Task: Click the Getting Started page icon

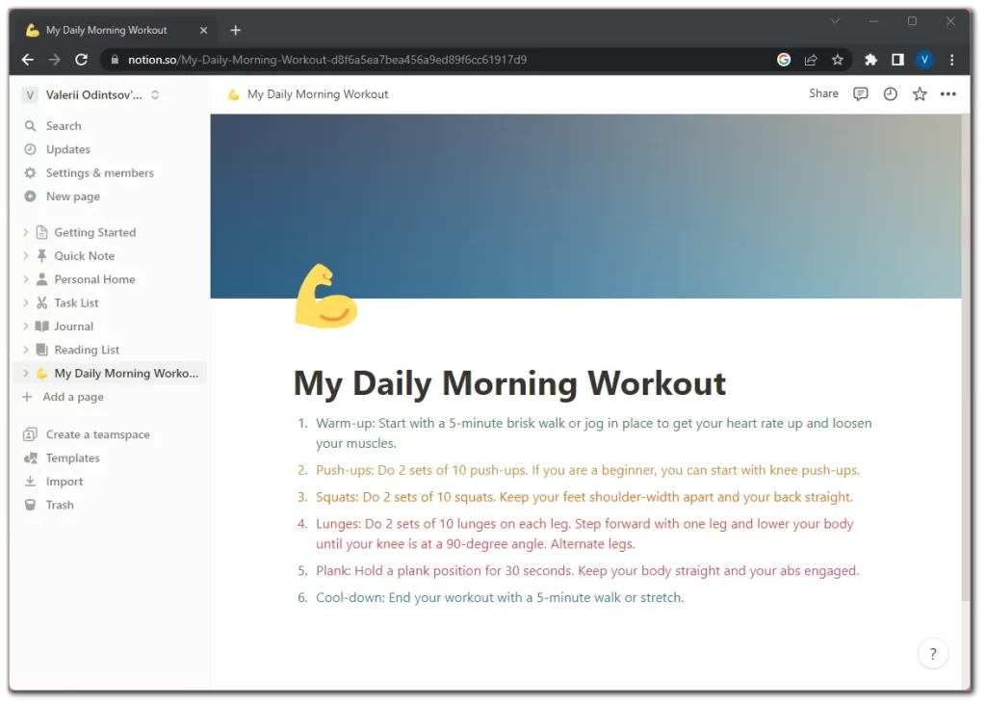Action: (42, 232)
